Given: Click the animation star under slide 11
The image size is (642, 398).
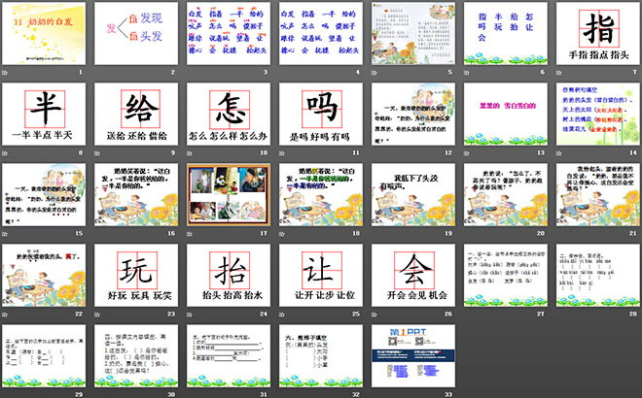Looking at the screenshot, I should (x=282, y=152).
